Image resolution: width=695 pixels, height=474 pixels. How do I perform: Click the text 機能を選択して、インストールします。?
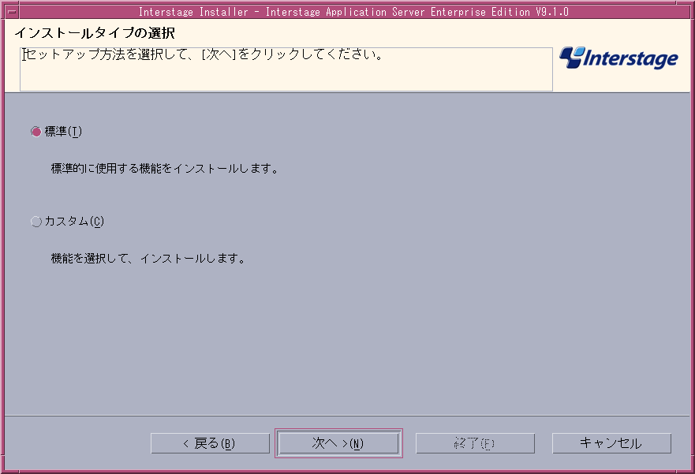tap(148, 258)
